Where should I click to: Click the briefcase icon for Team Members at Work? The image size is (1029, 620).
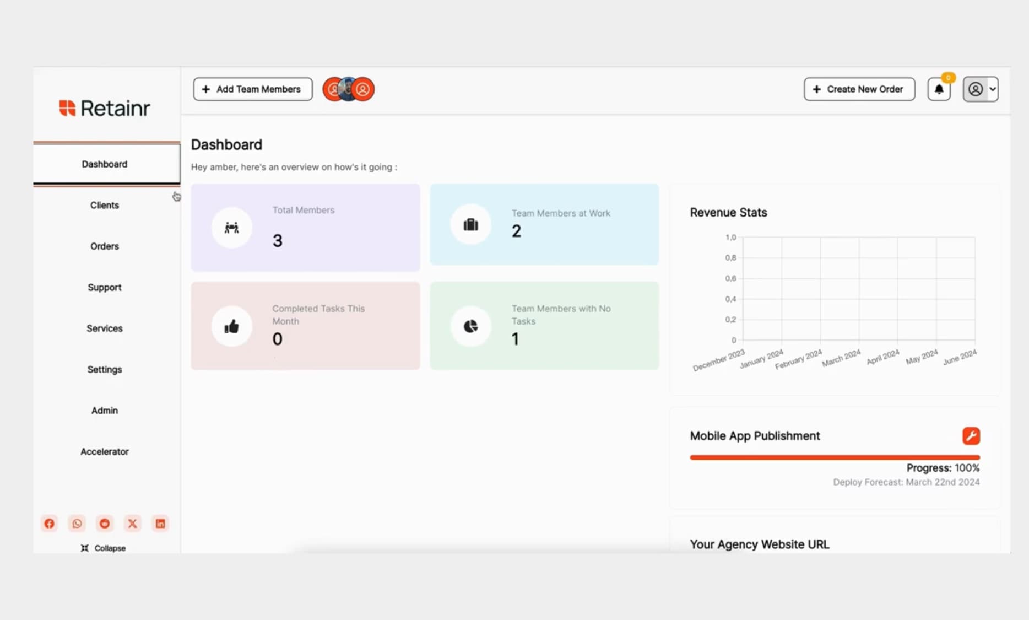[x=471, y=225]
